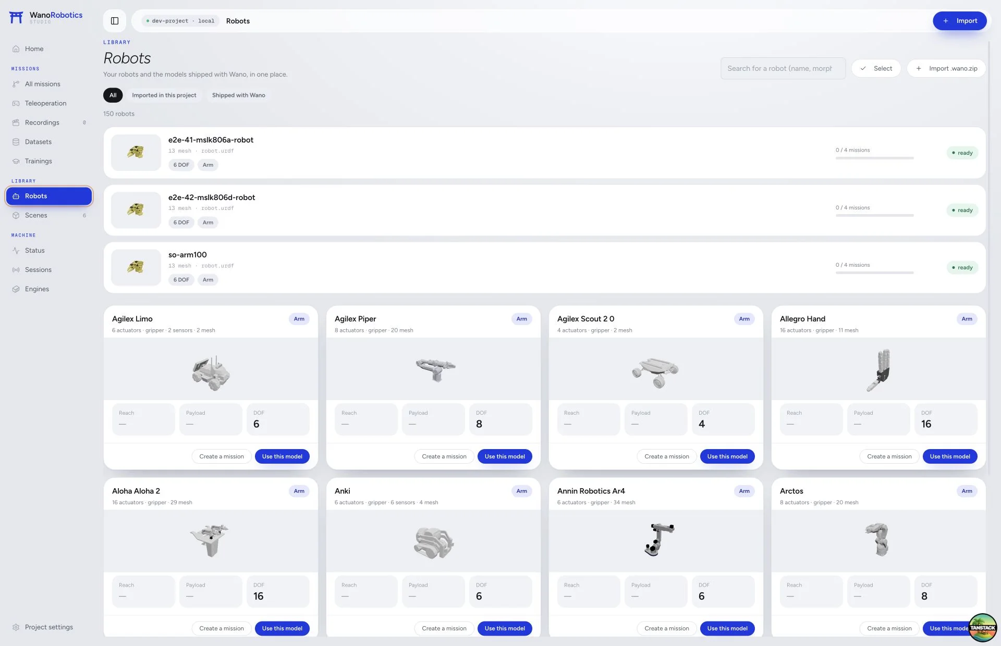The image size is (1001, 646).
Task: Click the Arm tag on e2e-42-mslk806d-robot row
Action: (x=208, y=222)
